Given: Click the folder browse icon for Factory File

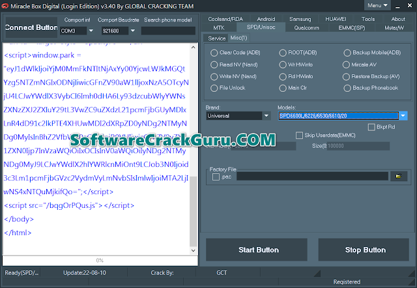Looking at the screenshot, I should coord(398,177).
